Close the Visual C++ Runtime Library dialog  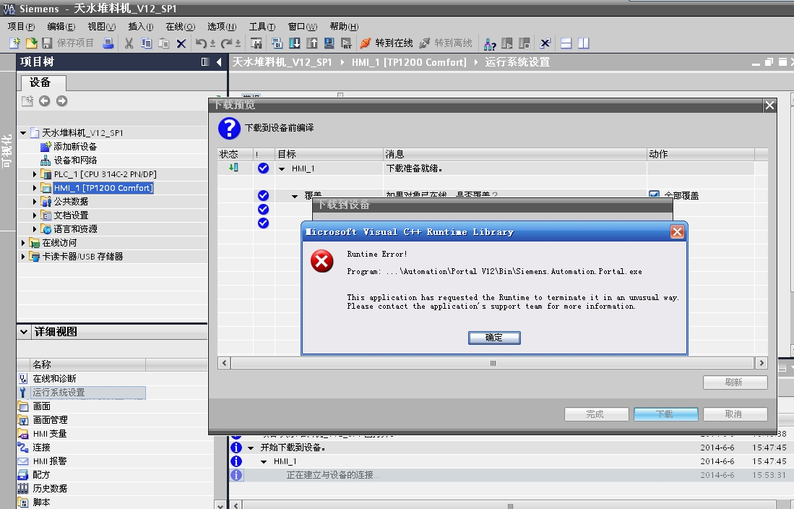coord(677,231)
